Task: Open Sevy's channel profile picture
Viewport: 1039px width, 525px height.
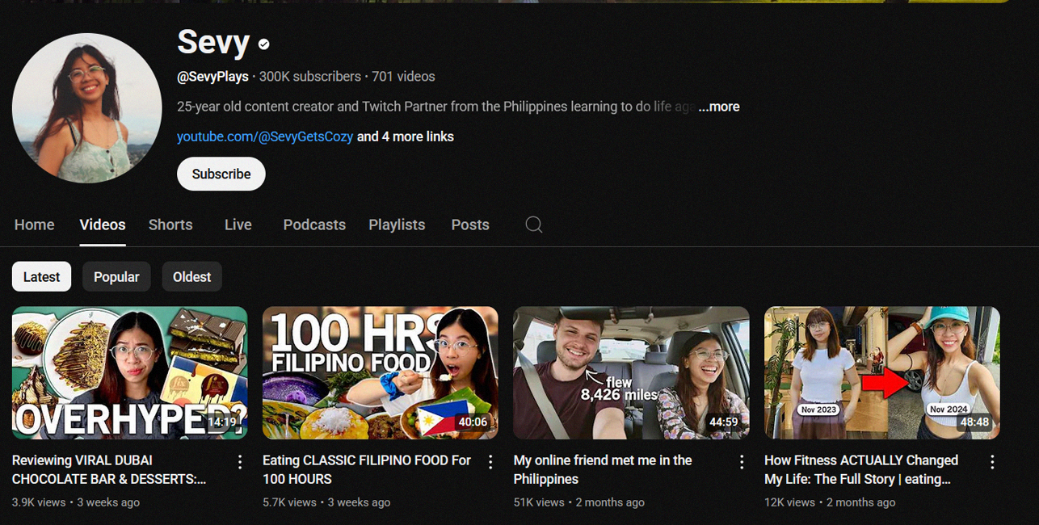Action: point(86,107)
